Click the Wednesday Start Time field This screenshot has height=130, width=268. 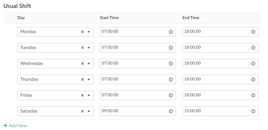[x=133, y=64]
